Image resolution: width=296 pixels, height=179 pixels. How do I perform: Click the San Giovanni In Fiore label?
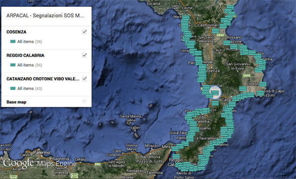click(237, 66)
